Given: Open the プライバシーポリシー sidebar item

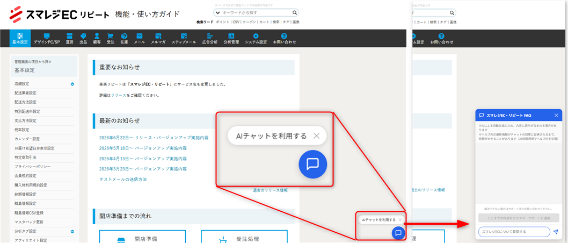Looking at the screenshot, I should tap(44, 167).
